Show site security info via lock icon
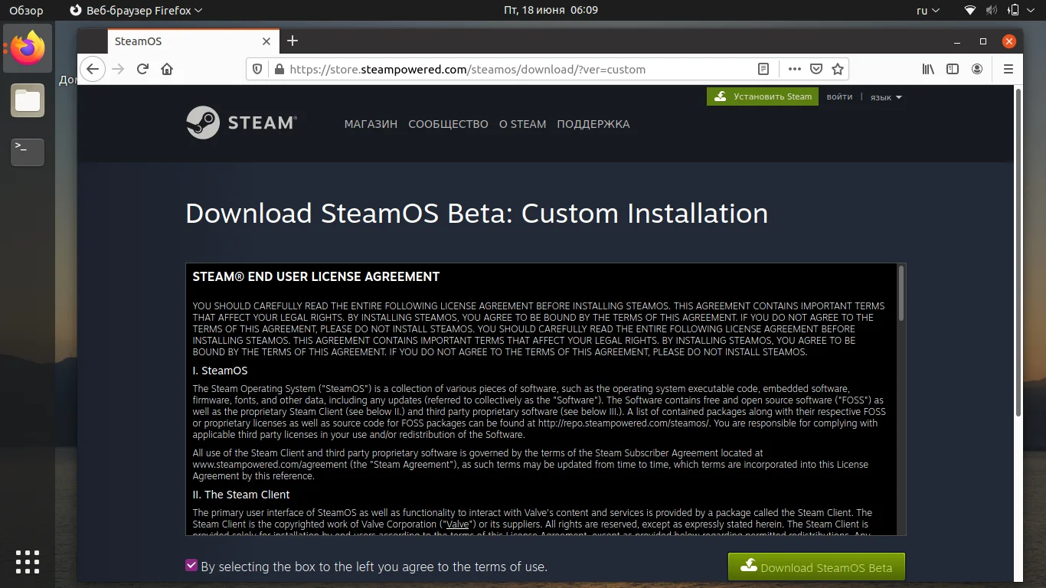Viewport: 1046px width, 588px height. [x=278, y=69]
